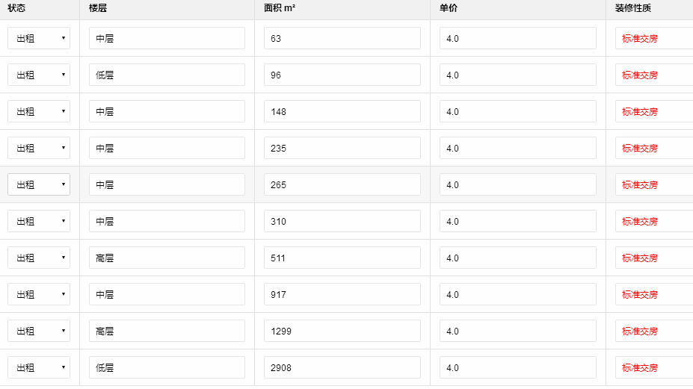Click 标准交房 in the 310 m² row
The width and height of the screenshot is (693, 389).
[640, 221]
